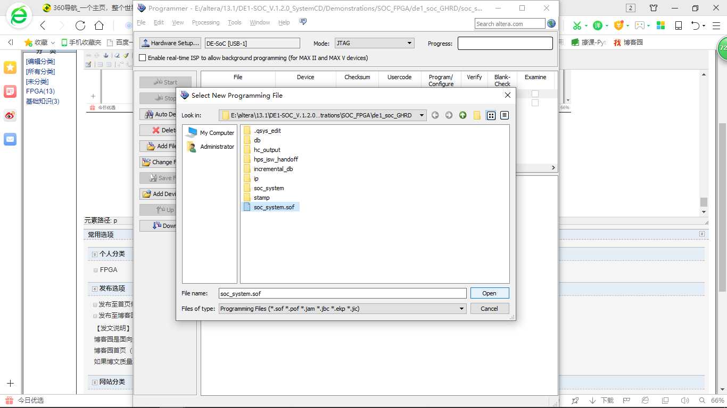Click the File name input field
727x408 pixels.
click(x=342, y=293)
